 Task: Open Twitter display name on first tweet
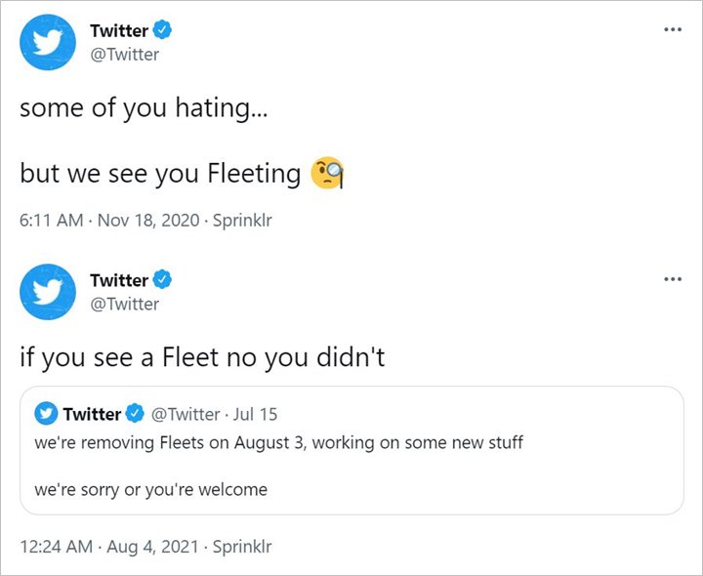(119, 31)
